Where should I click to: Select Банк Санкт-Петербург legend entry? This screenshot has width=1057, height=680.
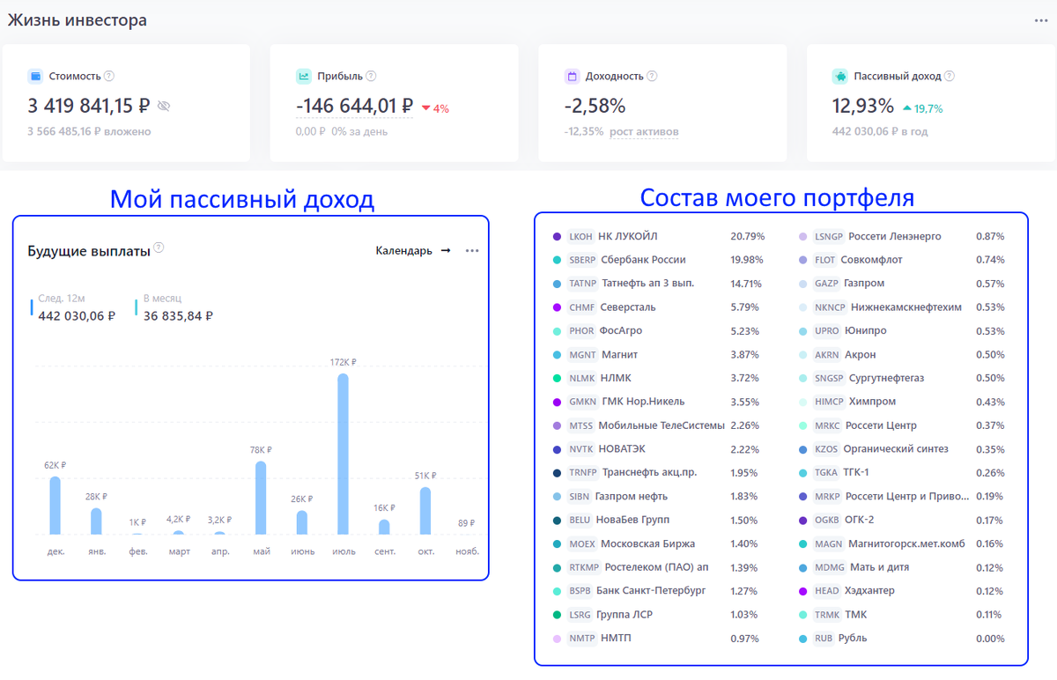[x=651, y=591]
